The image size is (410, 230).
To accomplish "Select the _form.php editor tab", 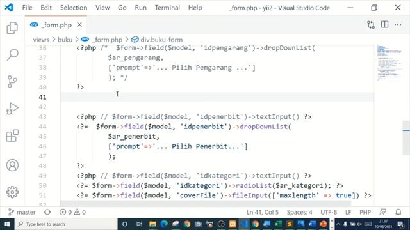I will tap(56, 25).
